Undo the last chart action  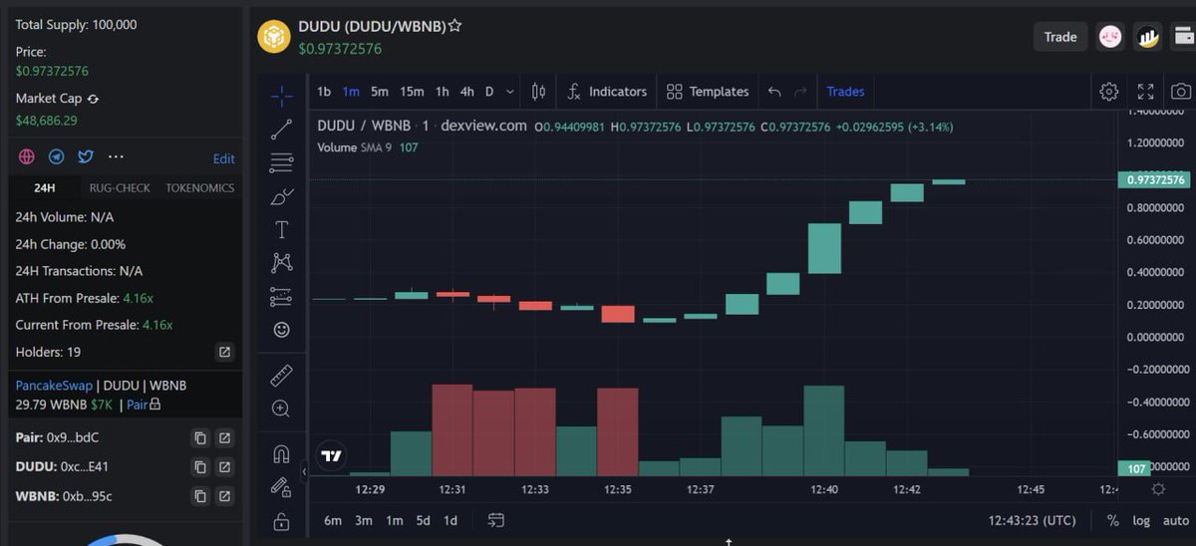pos(774,92)
